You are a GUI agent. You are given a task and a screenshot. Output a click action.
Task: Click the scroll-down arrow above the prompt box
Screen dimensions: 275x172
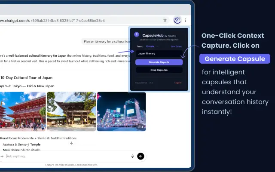click(x=71, y=143)
